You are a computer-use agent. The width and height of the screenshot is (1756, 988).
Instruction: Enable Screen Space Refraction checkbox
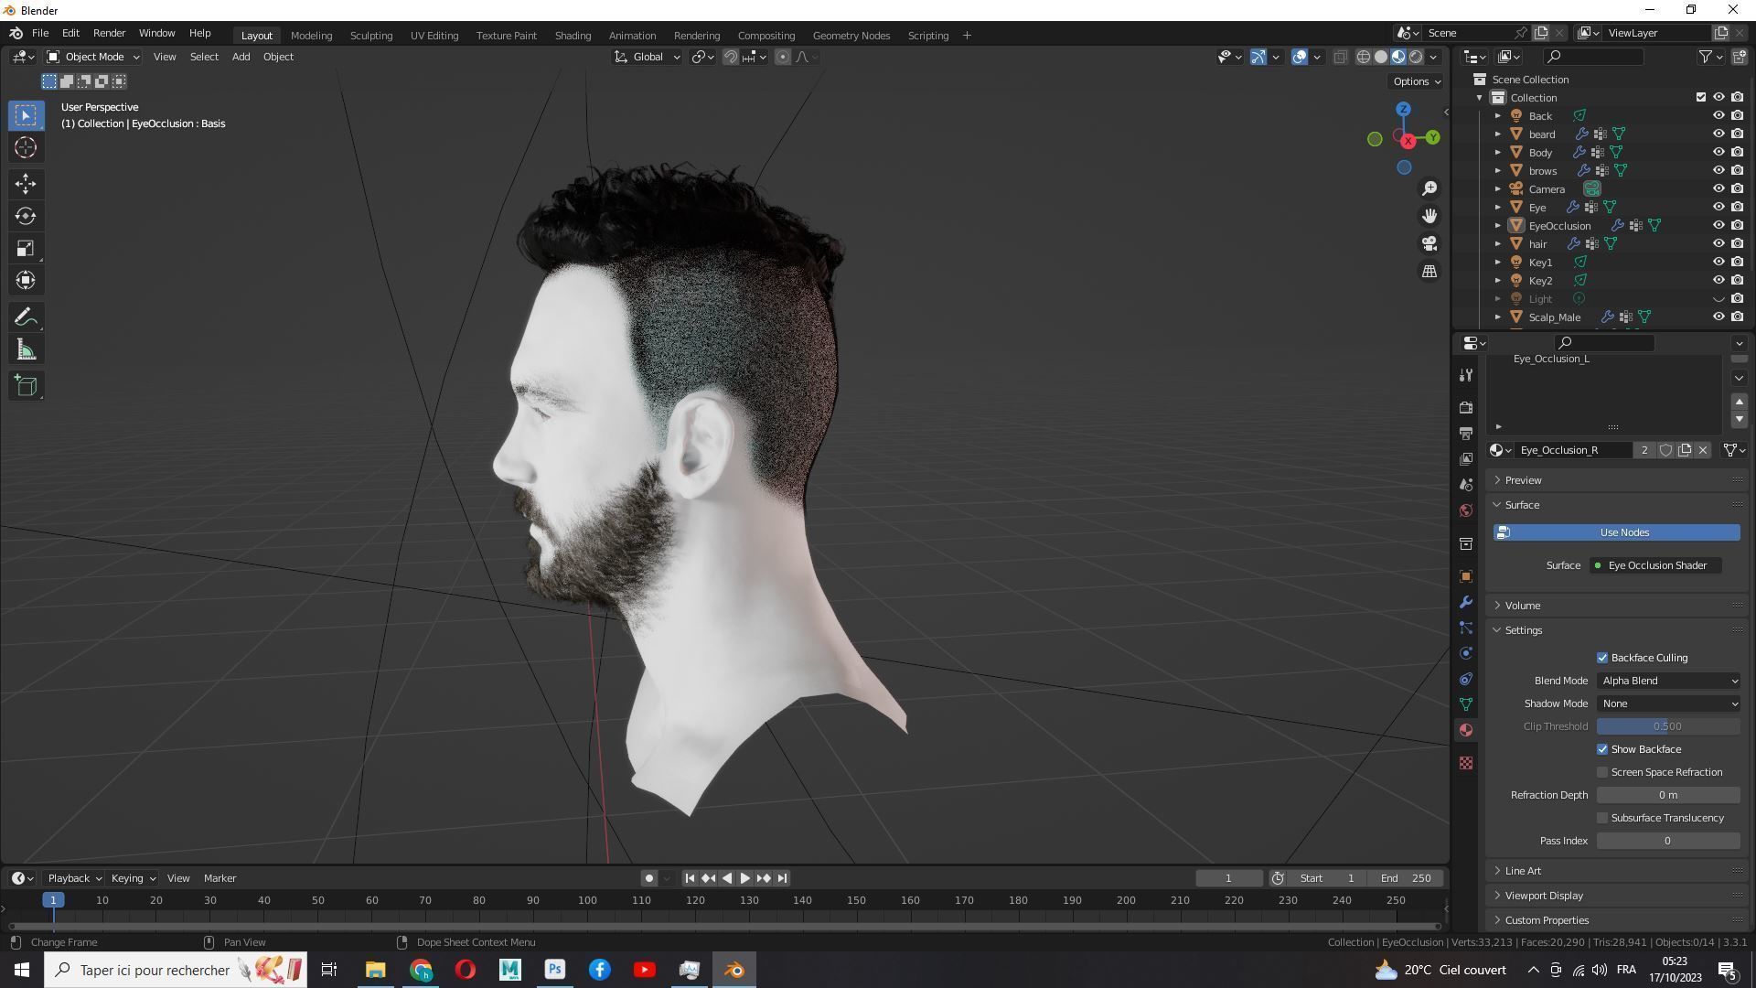coord(1602,772)
